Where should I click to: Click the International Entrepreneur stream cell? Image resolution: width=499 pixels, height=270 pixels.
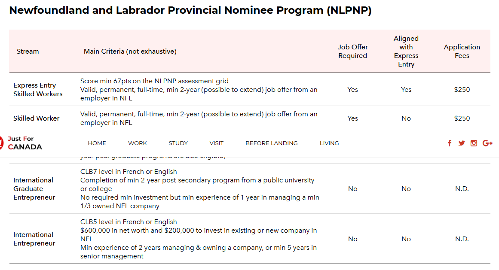point(34,239)
